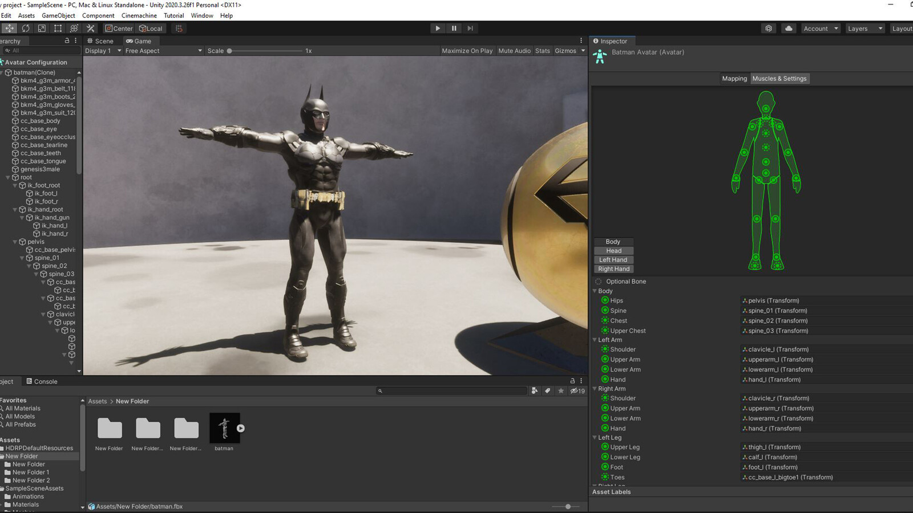Image resolution: width=913 pixels, height=513 pixels.
Task: Click the Mapping button
Action: point(734,79)
